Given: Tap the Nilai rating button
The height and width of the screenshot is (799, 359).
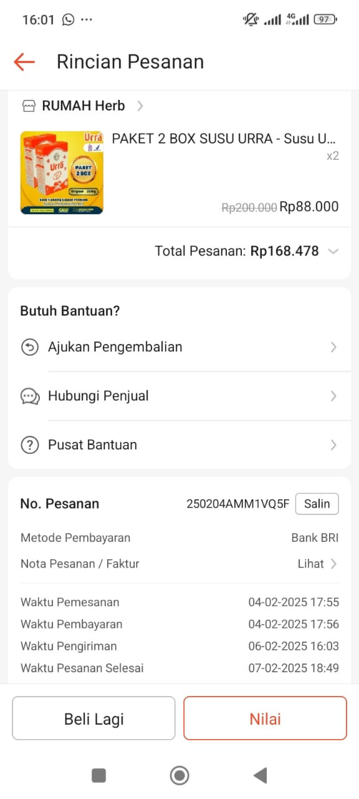Looking at the screenshot, I should [265, 718].
